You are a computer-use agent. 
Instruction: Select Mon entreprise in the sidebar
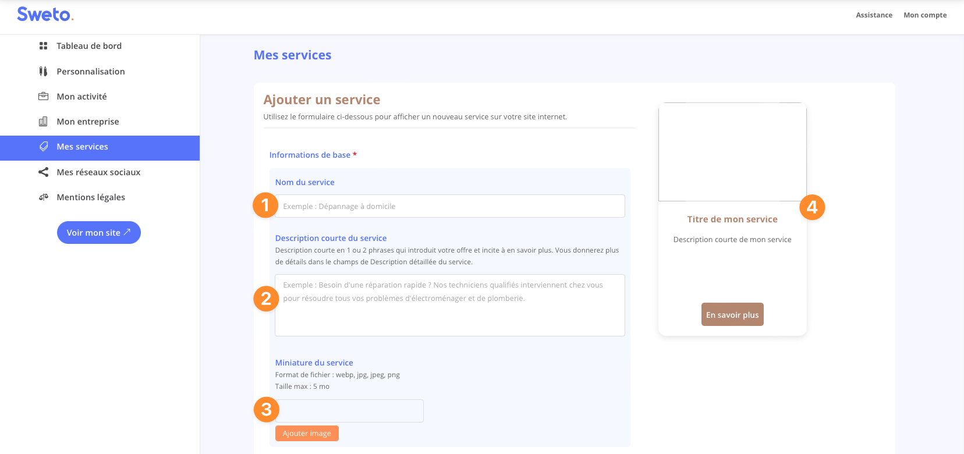pos(88,122)
